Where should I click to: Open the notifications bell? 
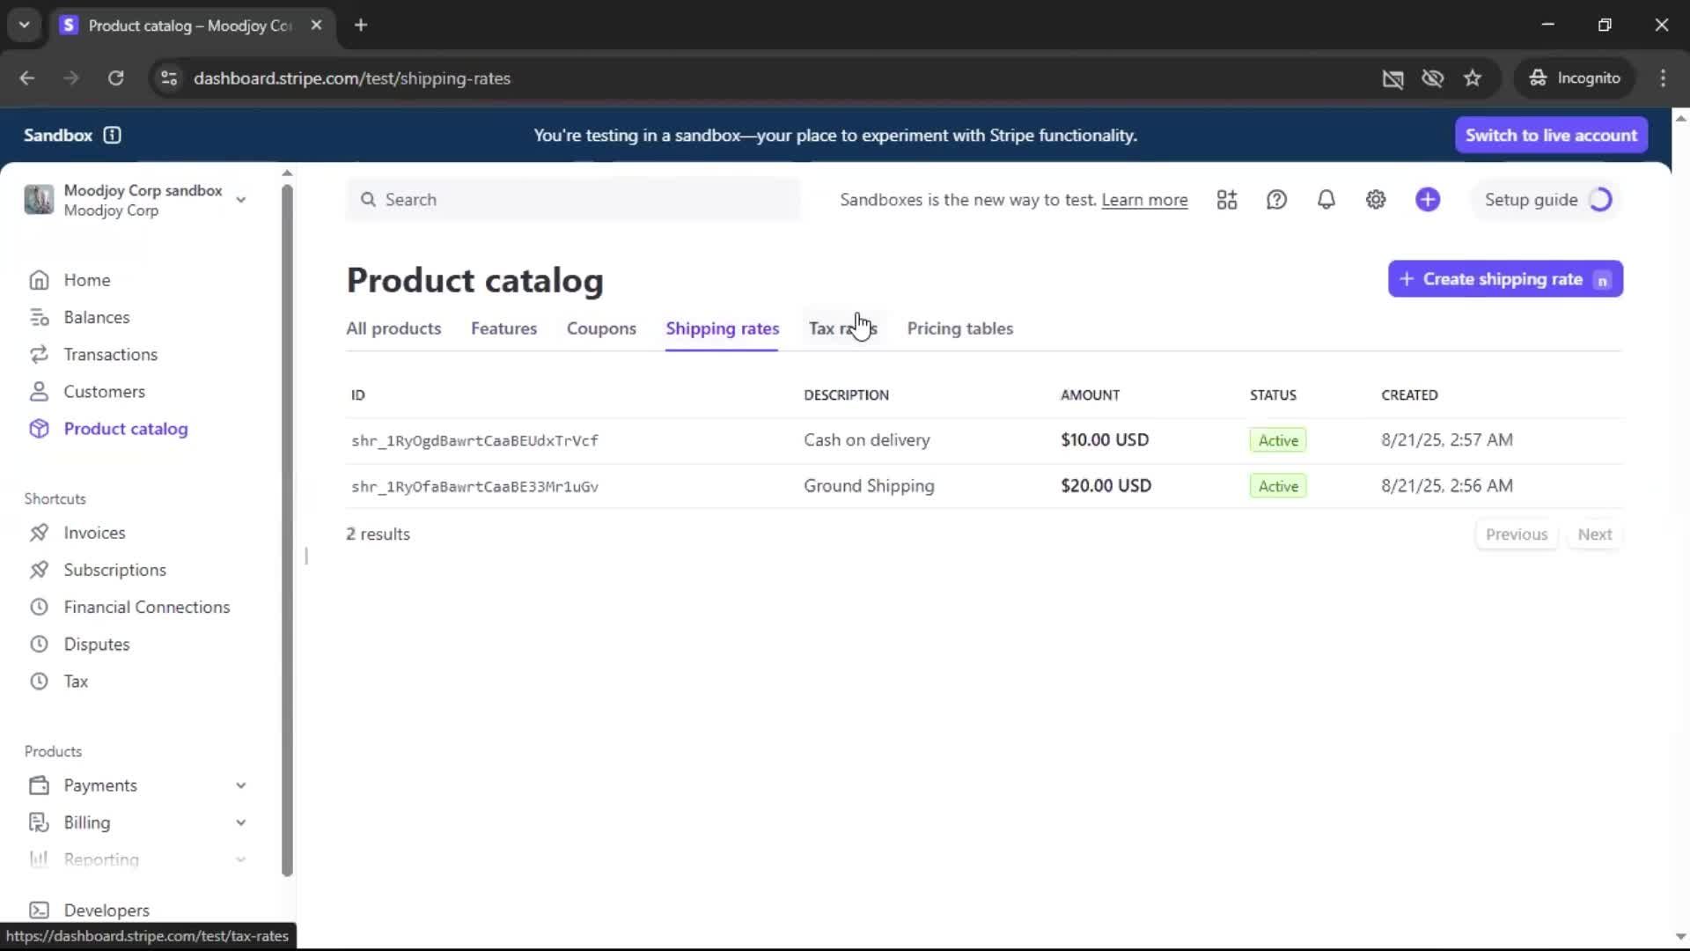[1326, 200]
